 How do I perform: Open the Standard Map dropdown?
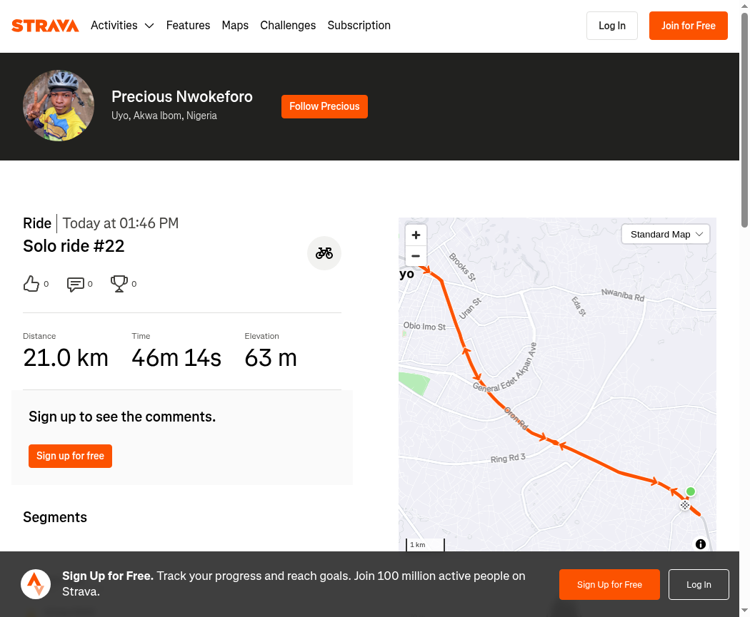pos(666,234)
